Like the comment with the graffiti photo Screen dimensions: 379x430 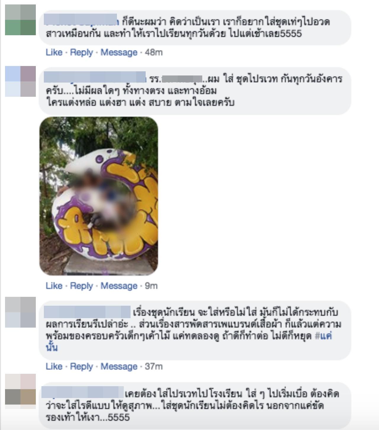pos(54,286)
